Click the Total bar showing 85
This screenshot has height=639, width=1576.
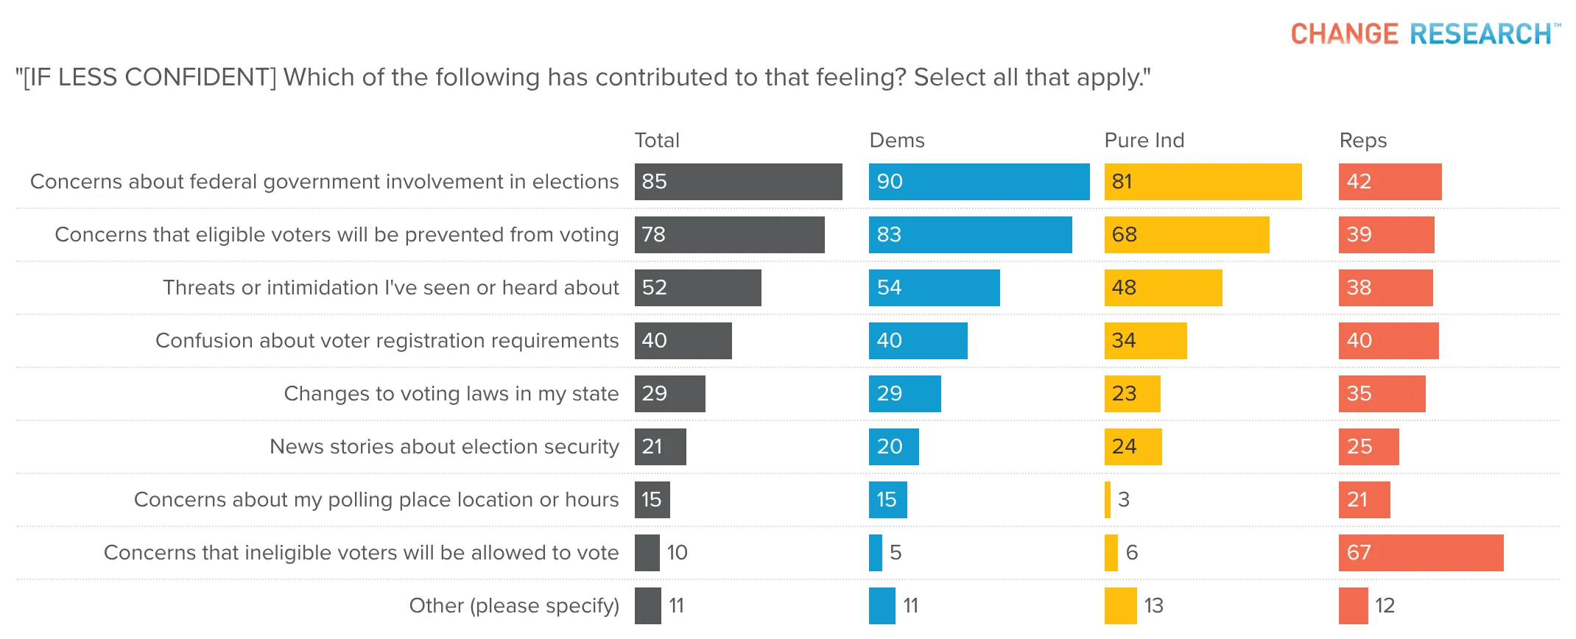(739, 182)
